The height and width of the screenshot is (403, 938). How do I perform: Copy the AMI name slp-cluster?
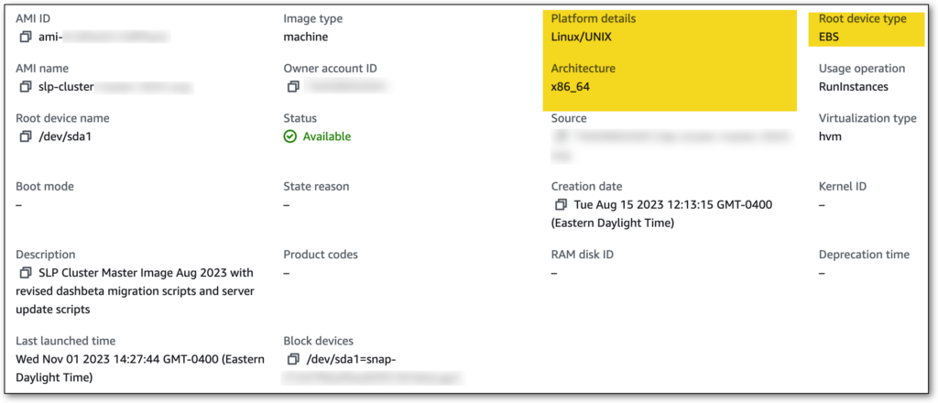(x=25, y=87)
